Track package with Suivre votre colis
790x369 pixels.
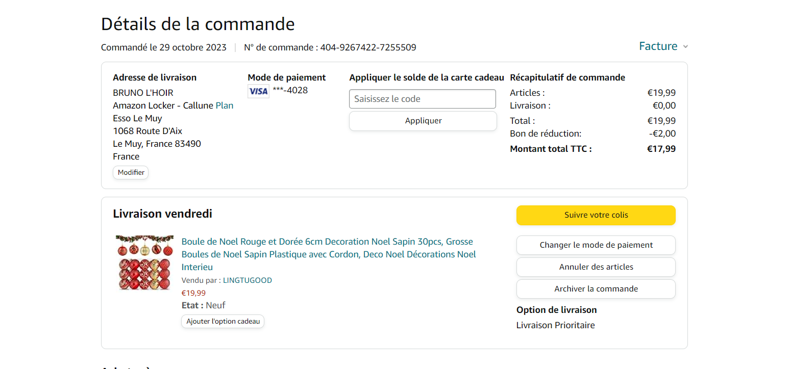click(x=596, y=215)
